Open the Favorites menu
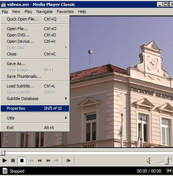Image resolution: width=173 pixels, height=176 pixels. click(x=65, y=12)
